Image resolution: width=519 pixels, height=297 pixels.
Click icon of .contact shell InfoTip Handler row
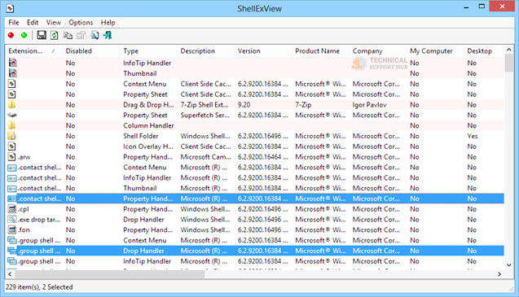coord(12,178)
